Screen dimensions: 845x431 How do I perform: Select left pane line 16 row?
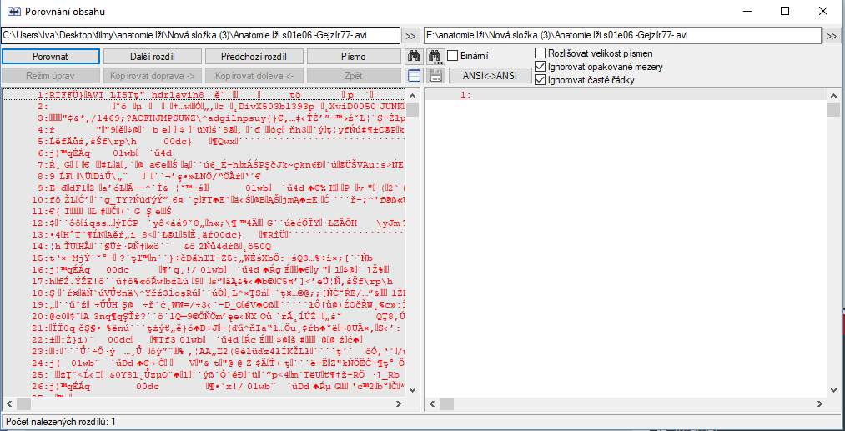click(x=204, y=268)
